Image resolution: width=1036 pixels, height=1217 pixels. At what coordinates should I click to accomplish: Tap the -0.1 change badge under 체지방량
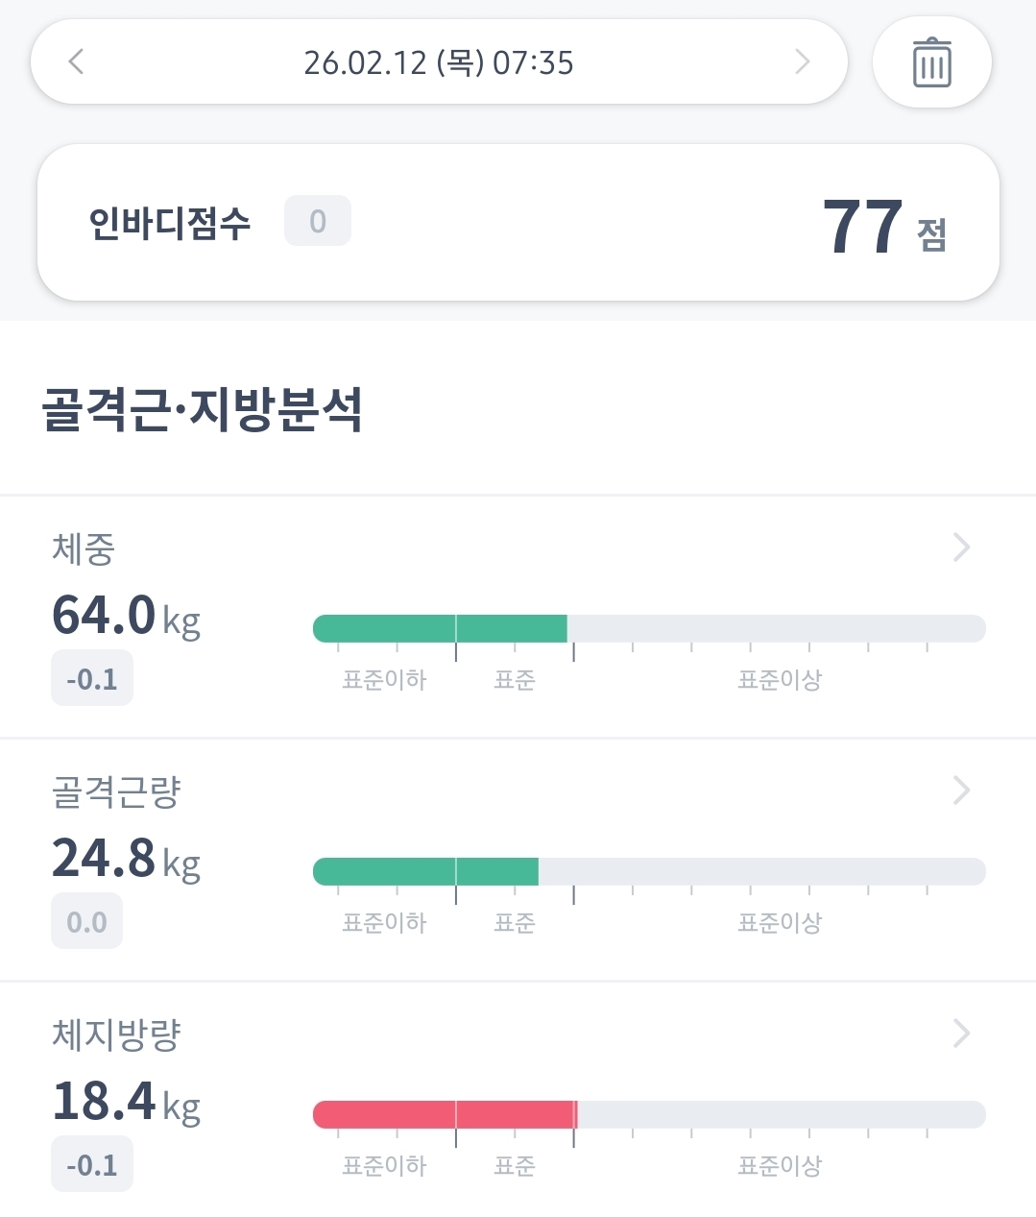pos(91,1166)
